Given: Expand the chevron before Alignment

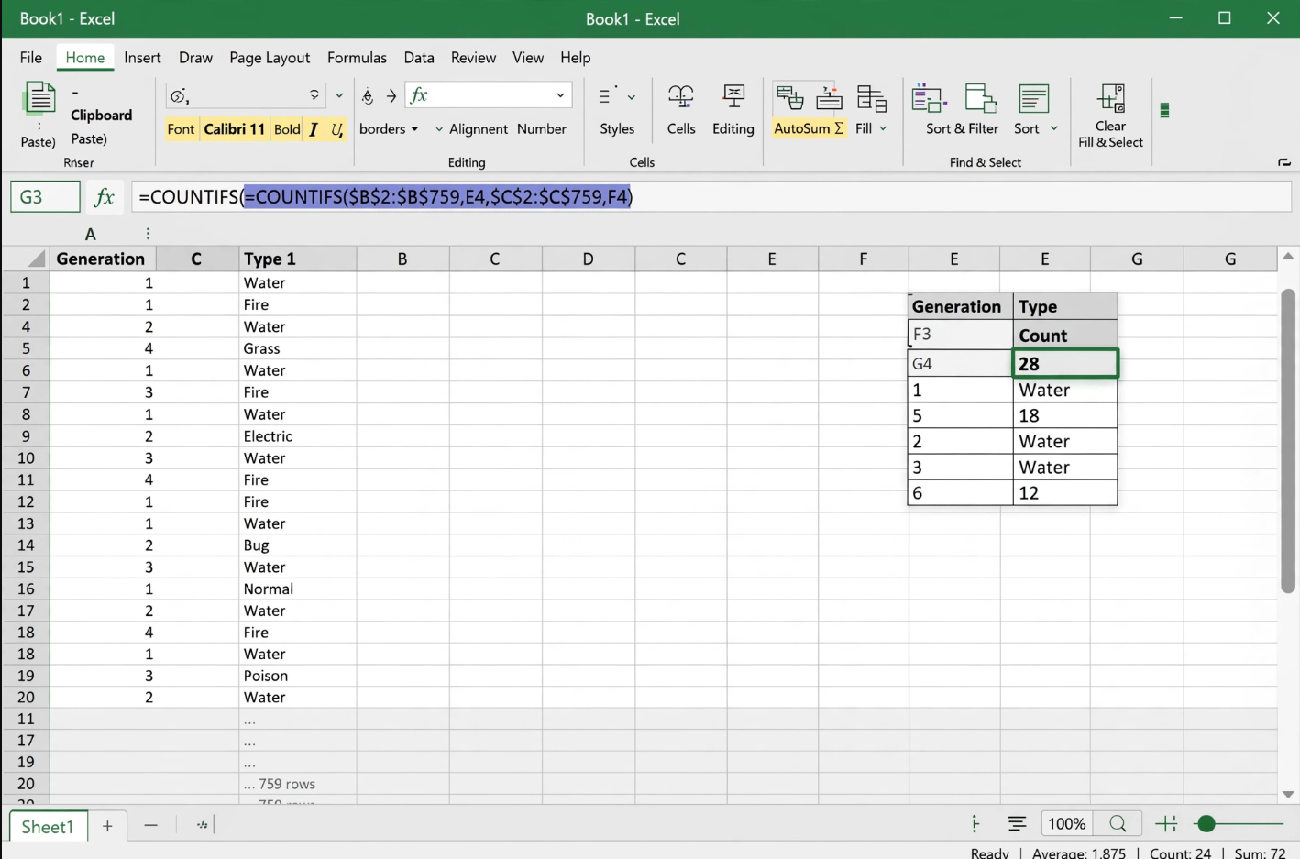Looking at the screenshot, I should (439, 129).
